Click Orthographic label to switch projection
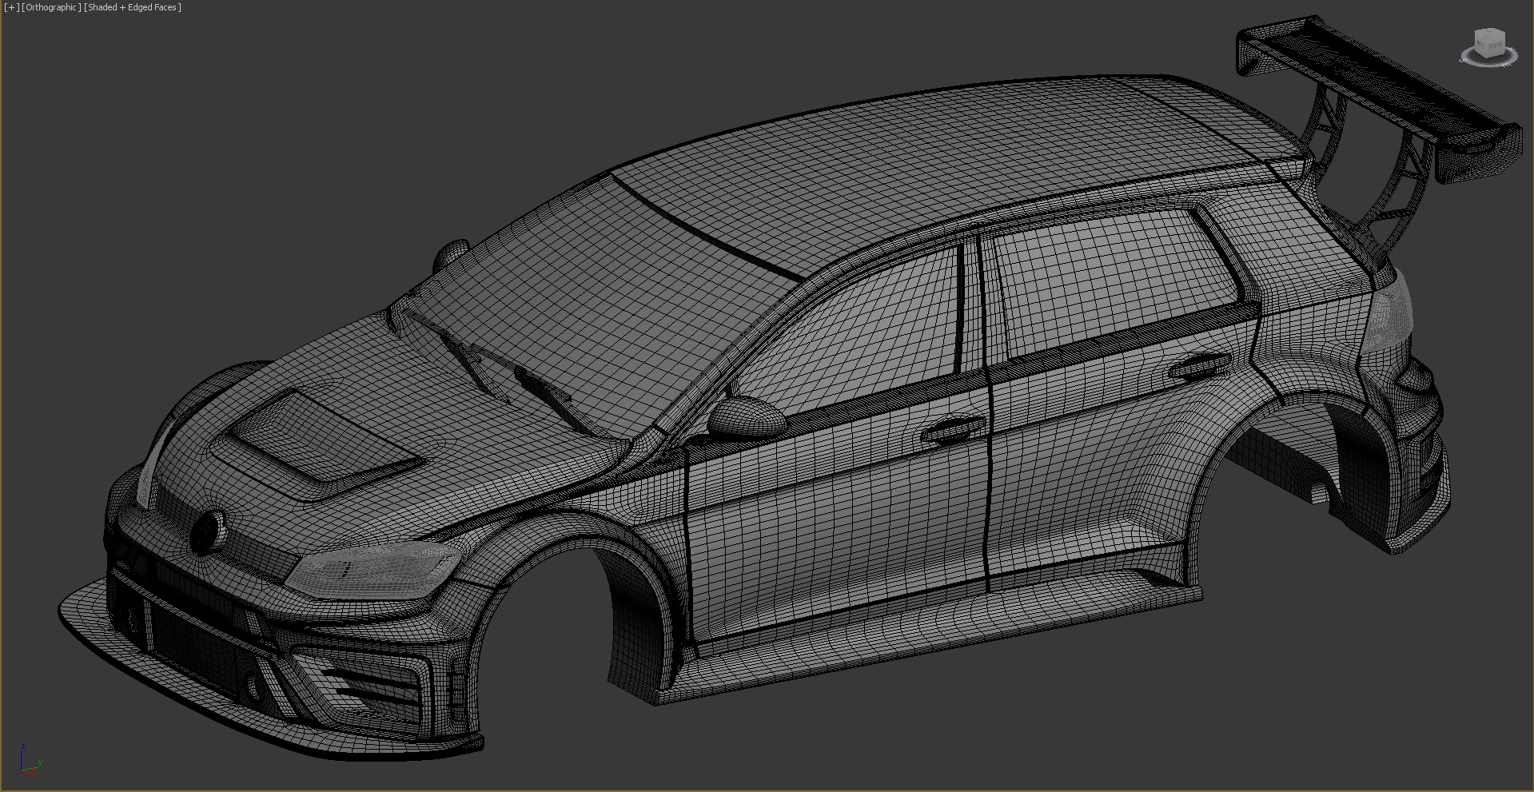The width and height of the screenshot is (1534, 792). (x=50, y=7)
